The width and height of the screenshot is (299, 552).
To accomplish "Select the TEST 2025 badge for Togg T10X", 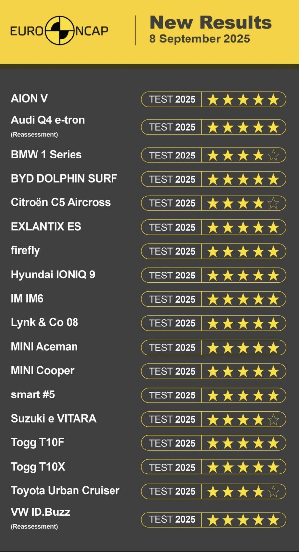I will [x=172, y=467].
